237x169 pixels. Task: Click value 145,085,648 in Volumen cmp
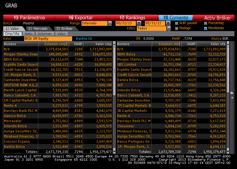[58, 54]
